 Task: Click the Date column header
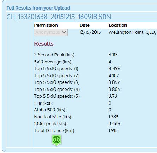[85, 25]
